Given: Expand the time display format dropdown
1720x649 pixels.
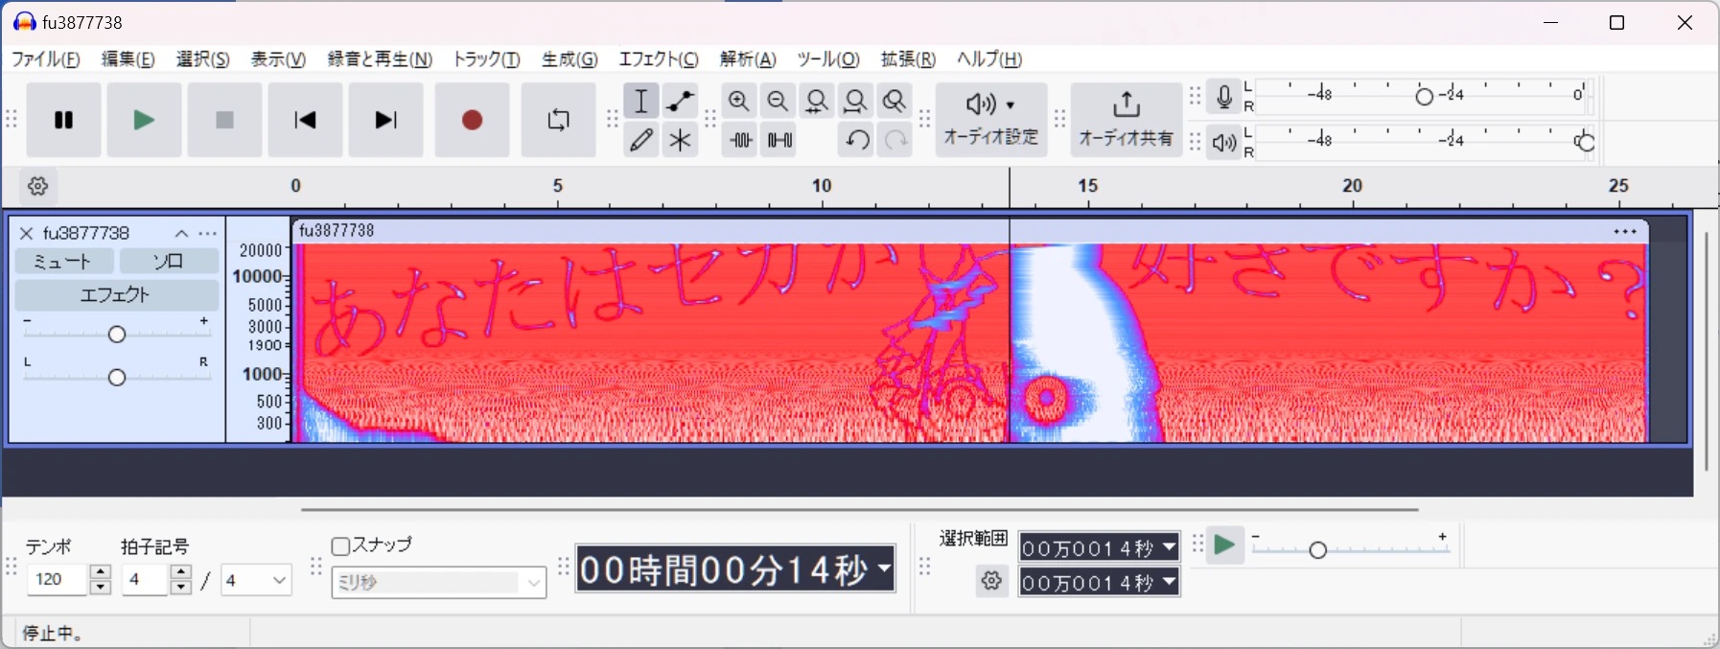Looking at the screenshot, I should (x=884, y=568).
